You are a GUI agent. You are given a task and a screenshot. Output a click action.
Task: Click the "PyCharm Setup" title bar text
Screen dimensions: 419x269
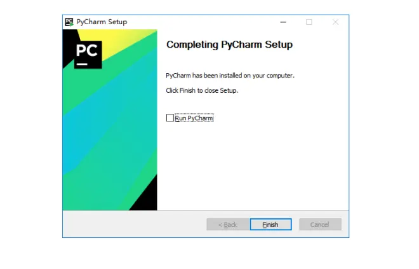[102, 22]
